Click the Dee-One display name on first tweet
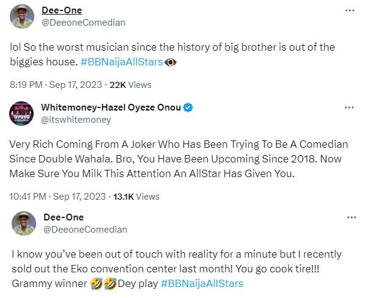 61,10
